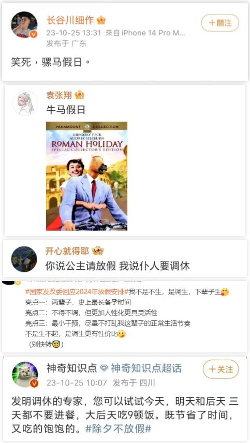Image resolution: width=250 pixels, height=443 pixels.
Task: Open 神奇知识点's cat avatar
Action: point(24,375)
